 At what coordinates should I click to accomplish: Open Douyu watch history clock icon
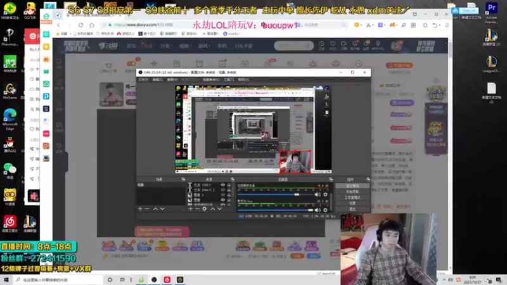click(321, 45)
